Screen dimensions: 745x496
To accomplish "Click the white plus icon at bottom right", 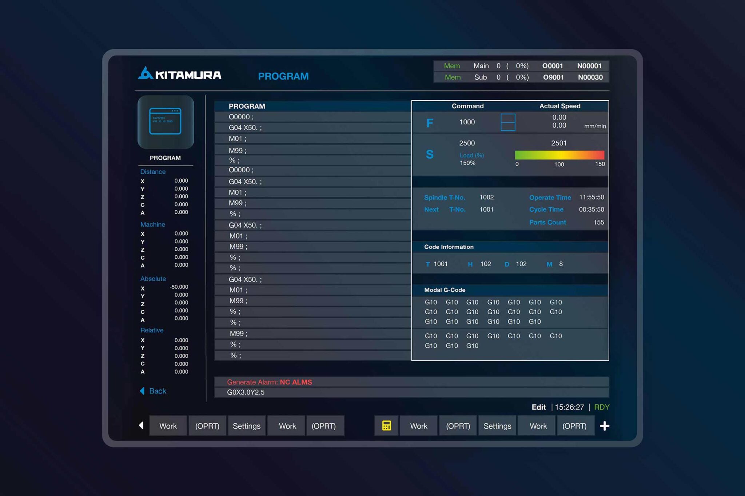I will coord(604,426).
